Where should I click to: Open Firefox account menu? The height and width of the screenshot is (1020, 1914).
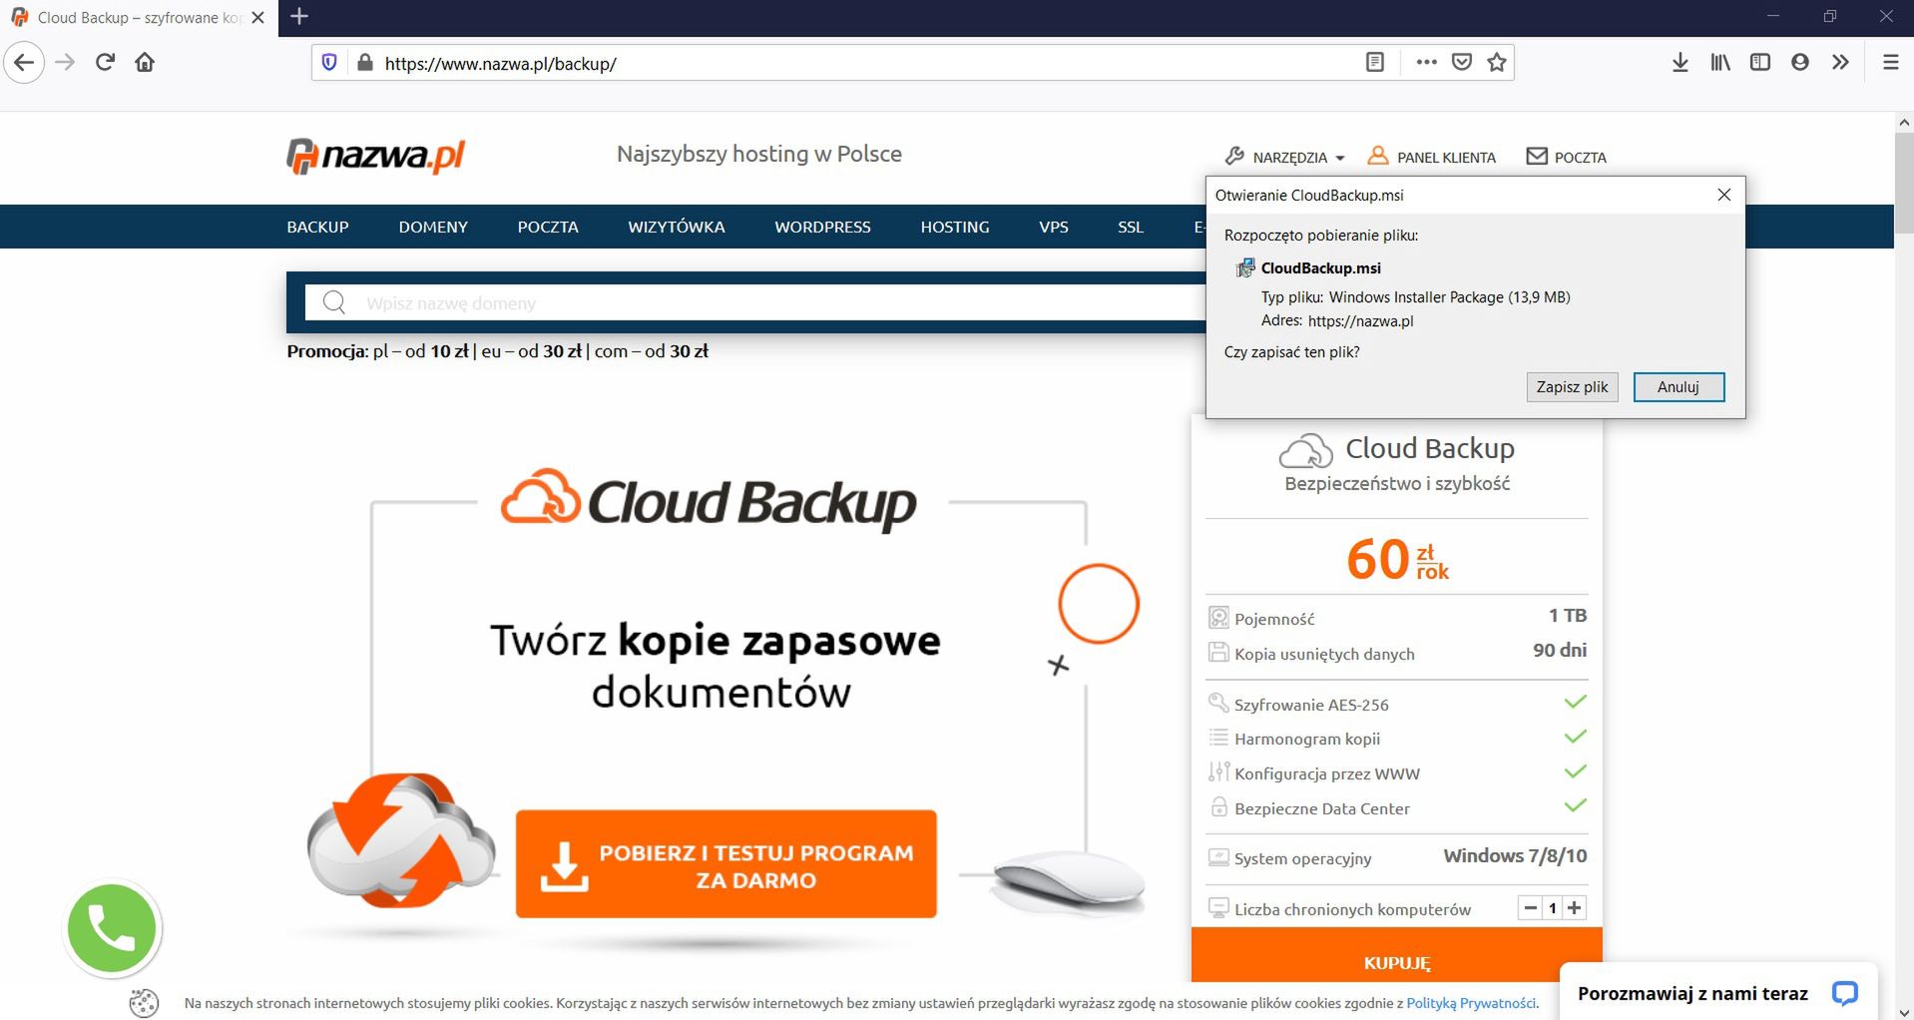click(x=1800, y=63)
